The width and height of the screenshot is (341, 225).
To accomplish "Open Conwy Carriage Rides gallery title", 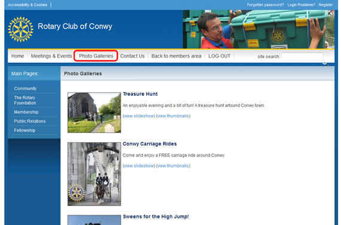I will tap(150, 144).
